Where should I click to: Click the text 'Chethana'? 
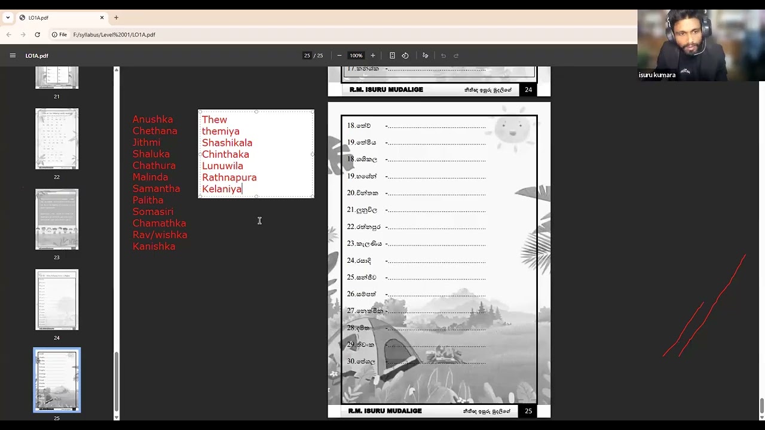(155, 131)
